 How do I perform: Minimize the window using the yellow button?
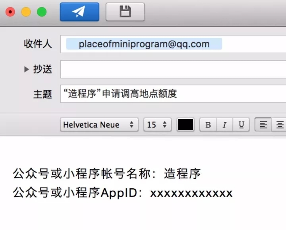[x=26, y=12]
